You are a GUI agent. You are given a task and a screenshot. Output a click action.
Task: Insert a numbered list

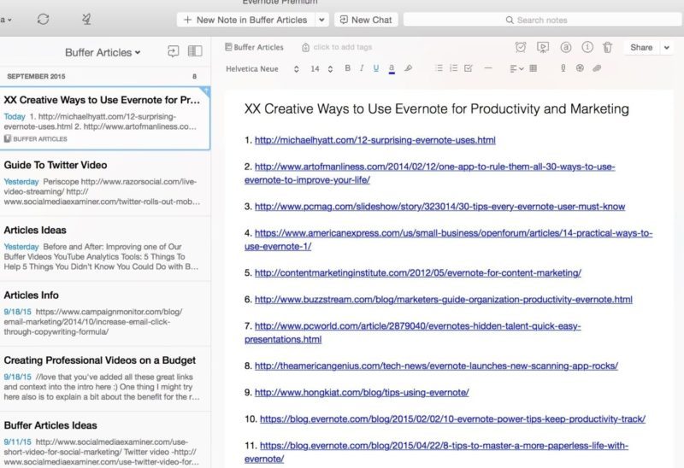pyautogui.click(x=454, y=68)
